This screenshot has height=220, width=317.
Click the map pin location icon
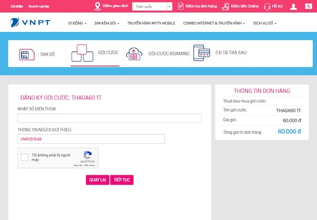(x=97, y=6)
